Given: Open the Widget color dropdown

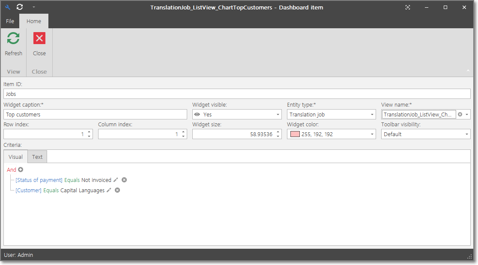Looking at the screenshot, I should point(372,134).
